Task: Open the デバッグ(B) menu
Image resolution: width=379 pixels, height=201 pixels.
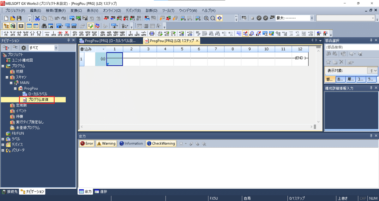Action: point(133,10)
